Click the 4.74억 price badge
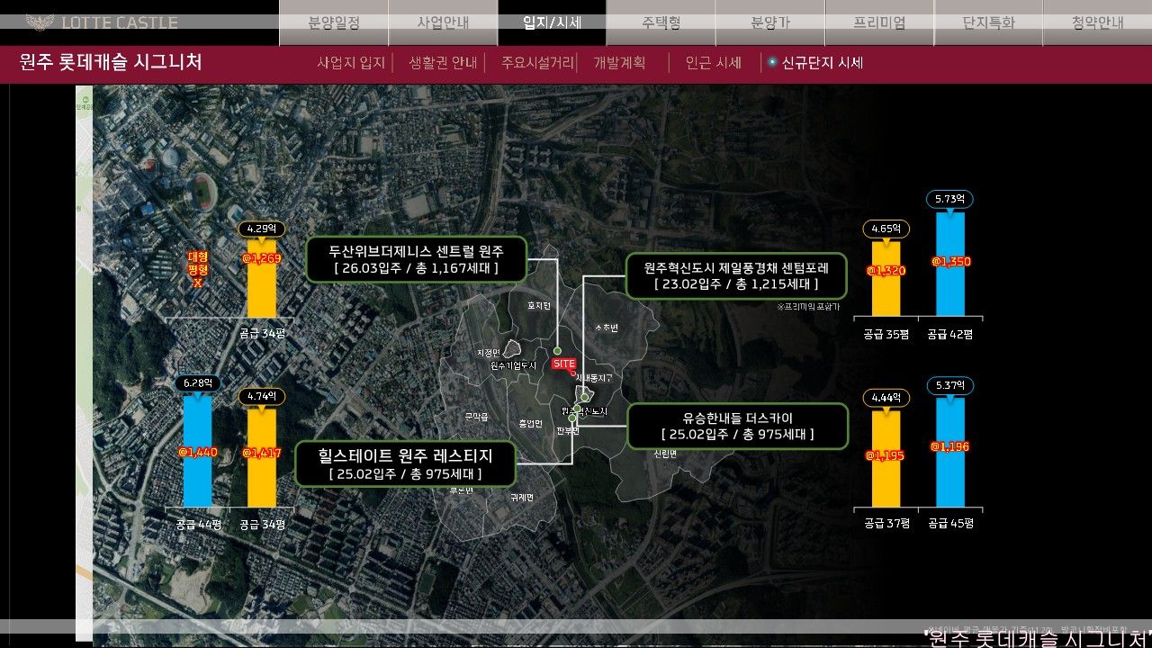This screenshot has width=1152, height=648. (x=262, y=395)
